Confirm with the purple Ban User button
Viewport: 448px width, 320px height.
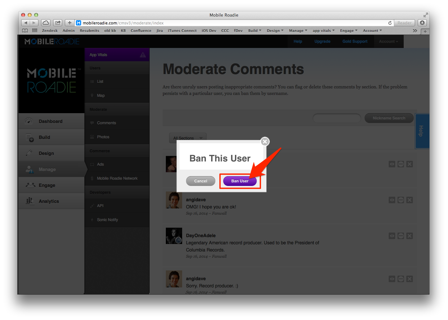[x=240, y=181]
